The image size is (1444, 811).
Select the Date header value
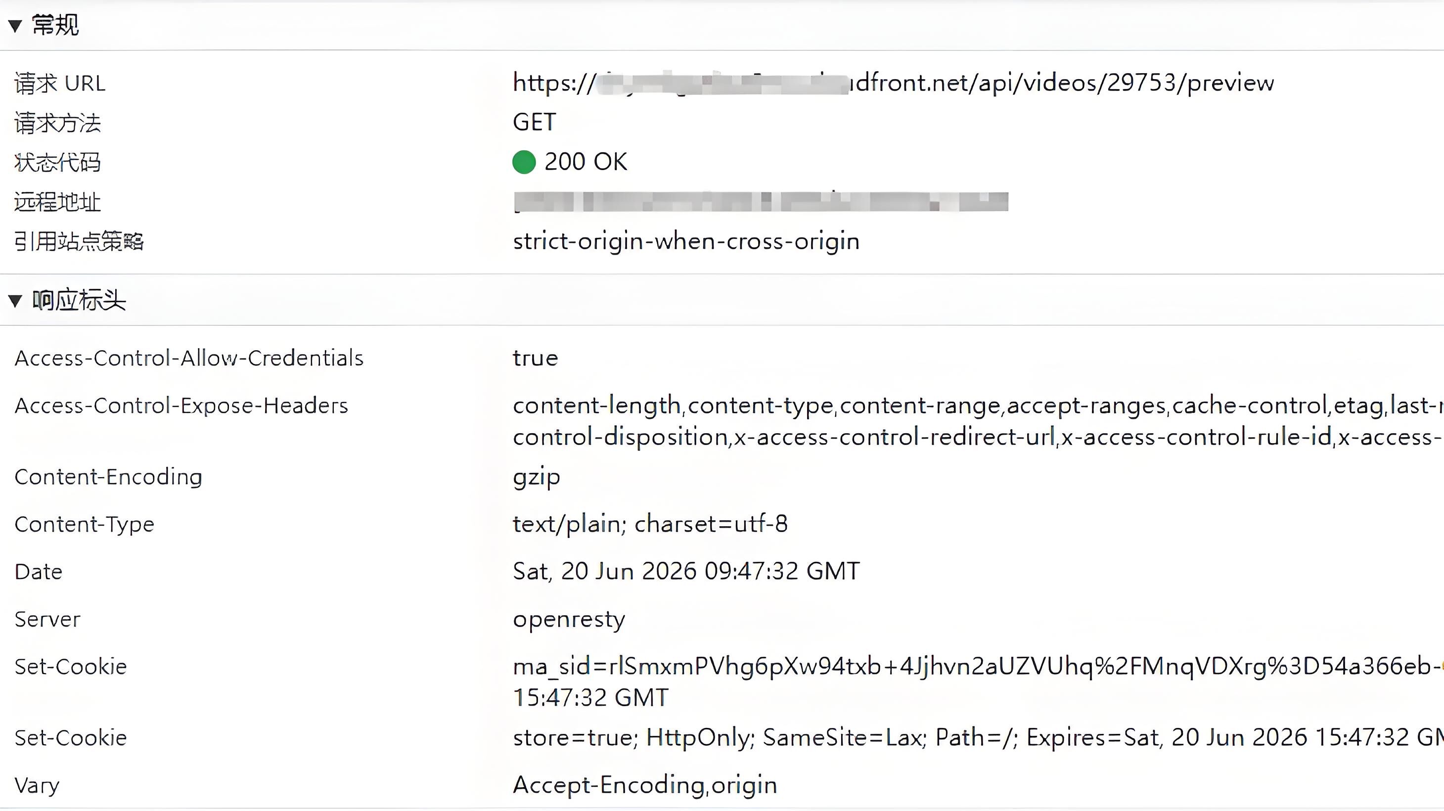[686, 572]
